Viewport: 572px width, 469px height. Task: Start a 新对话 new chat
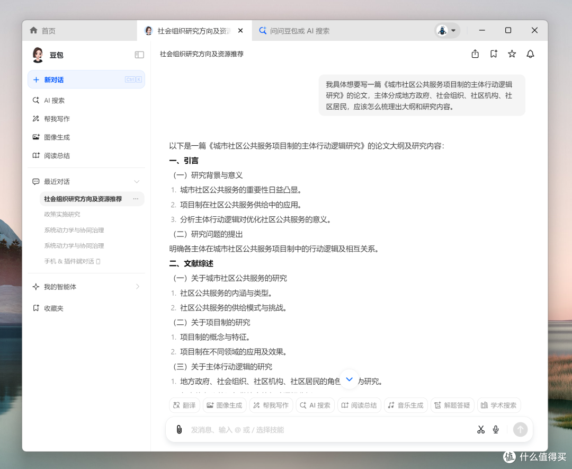(86, 79)
